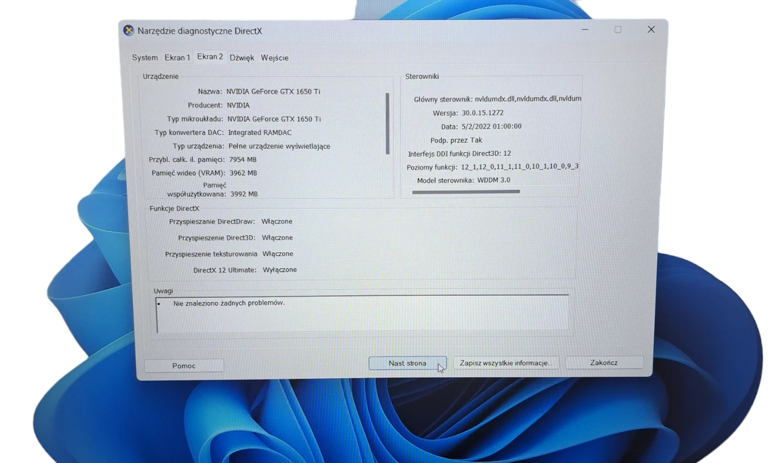This screenshot has height=463, width=777.
Task: Click the Sterowniki section header
Action: click(422, 76)
